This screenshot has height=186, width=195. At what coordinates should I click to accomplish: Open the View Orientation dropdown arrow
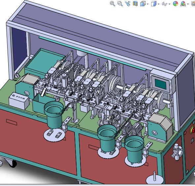pos(147,4)
